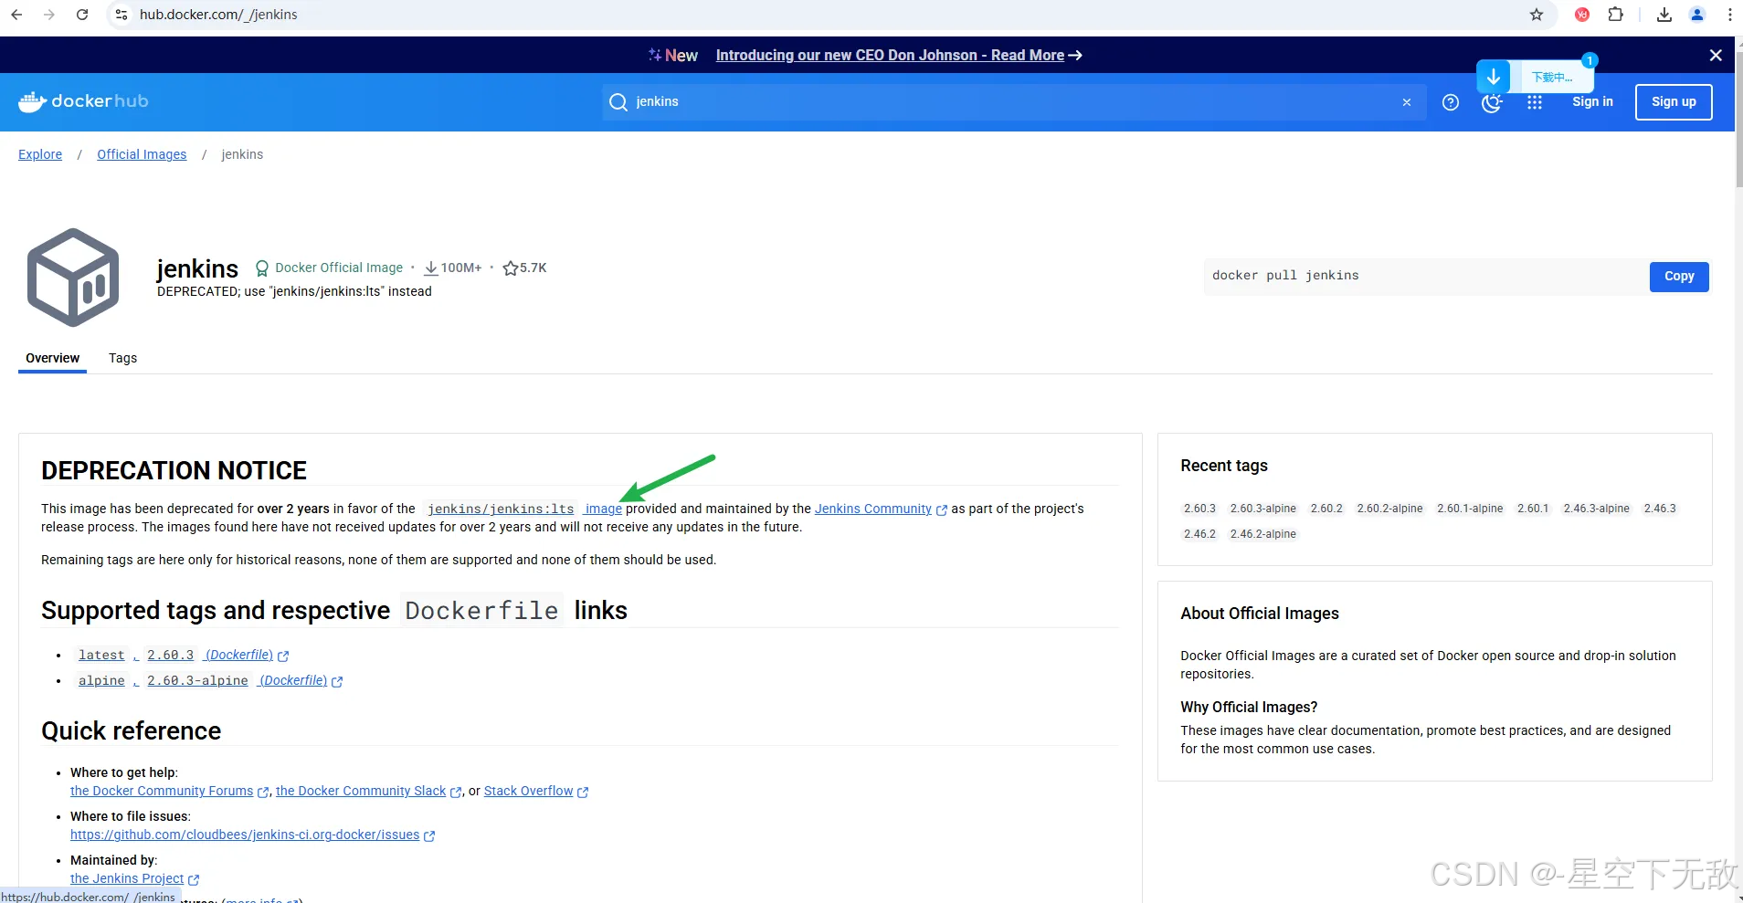Focus the jenkins search field

click(1014, 102)
